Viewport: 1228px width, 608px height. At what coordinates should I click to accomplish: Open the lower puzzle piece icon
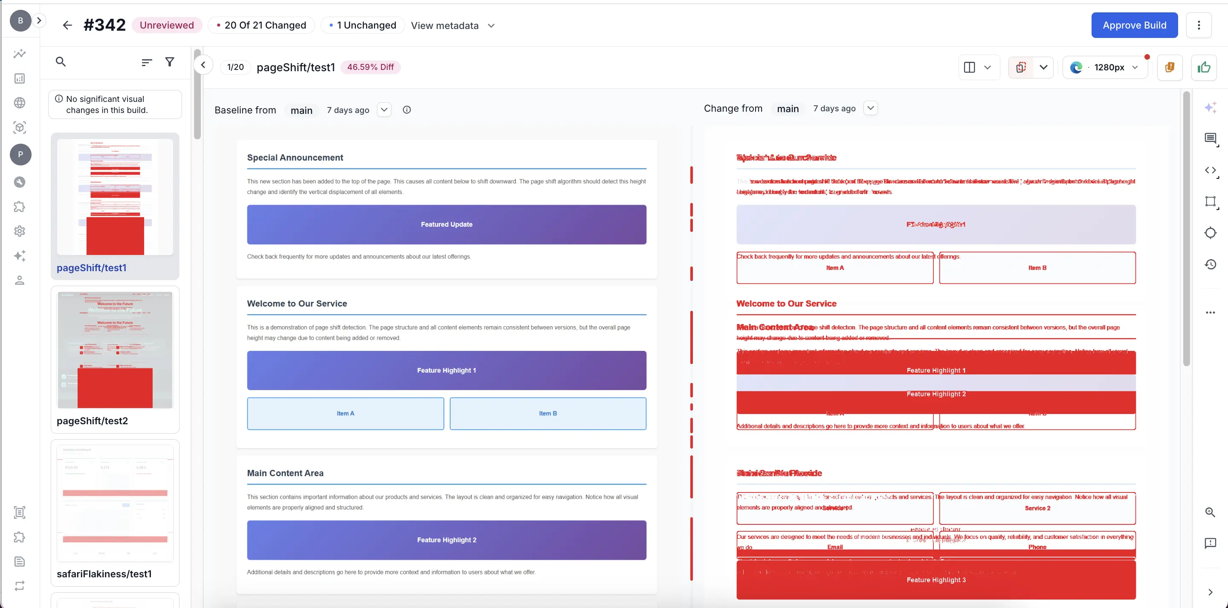[x=20, y=537]
